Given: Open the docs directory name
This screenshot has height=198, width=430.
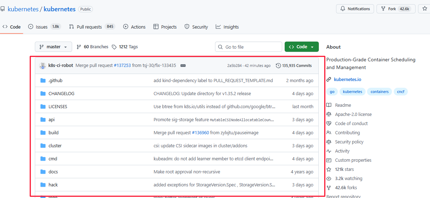Looking at the screenshot, I should click(53, 172).
